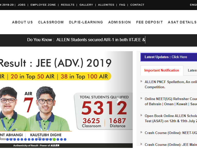197x160 pixels.
Task: Click bullet arrow beside ALLEN PNCF Spellathon
Action: click(141, 81)
